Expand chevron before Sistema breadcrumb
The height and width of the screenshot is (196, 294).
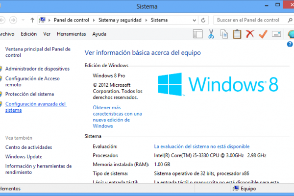[146, 20]
